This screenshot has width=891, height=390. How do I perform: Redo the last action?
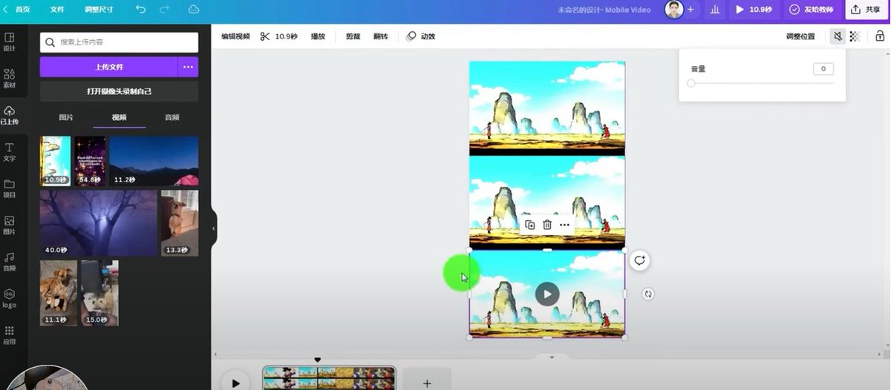click(x=165, y=10)
